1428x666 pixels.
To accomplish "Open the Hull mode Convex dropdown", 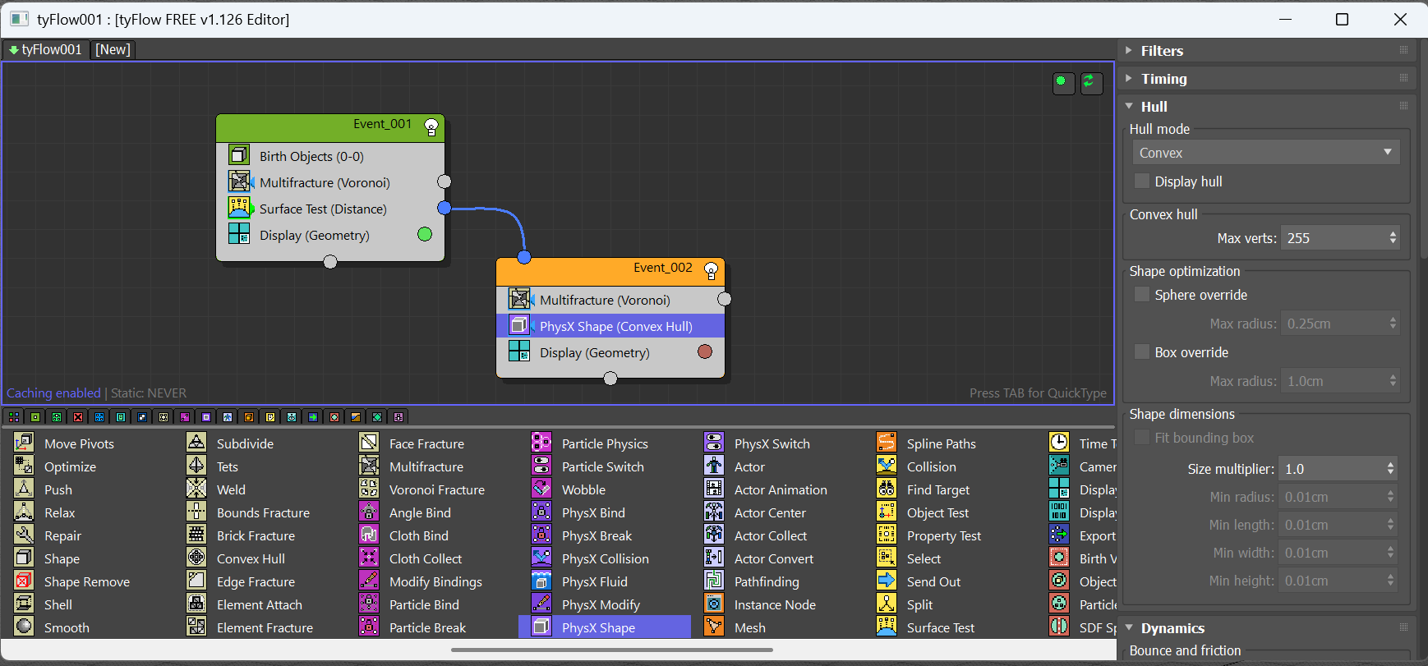I will pyautogui.click(x=1266, y=153).
